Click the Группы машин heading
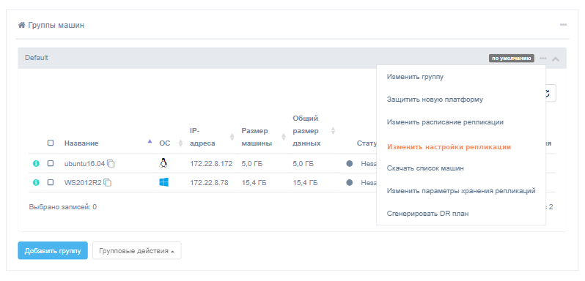 pyautogui.click(x=56, y=26)
